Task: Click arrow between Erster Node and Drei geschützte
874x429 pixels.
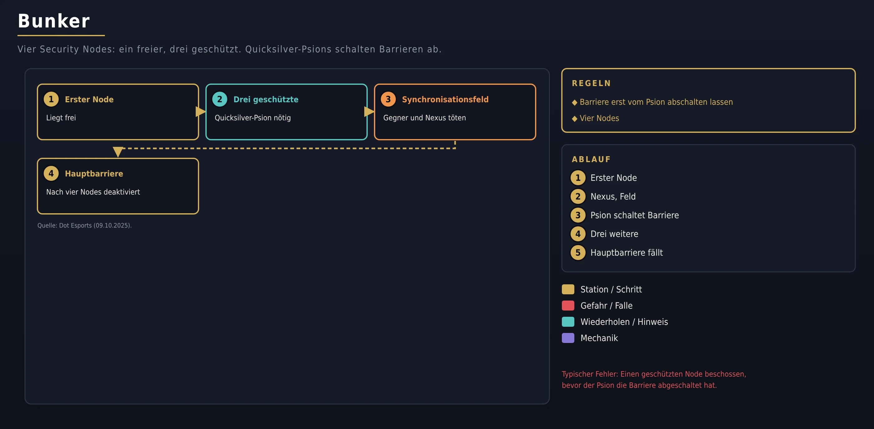Action: coord(200,112)
